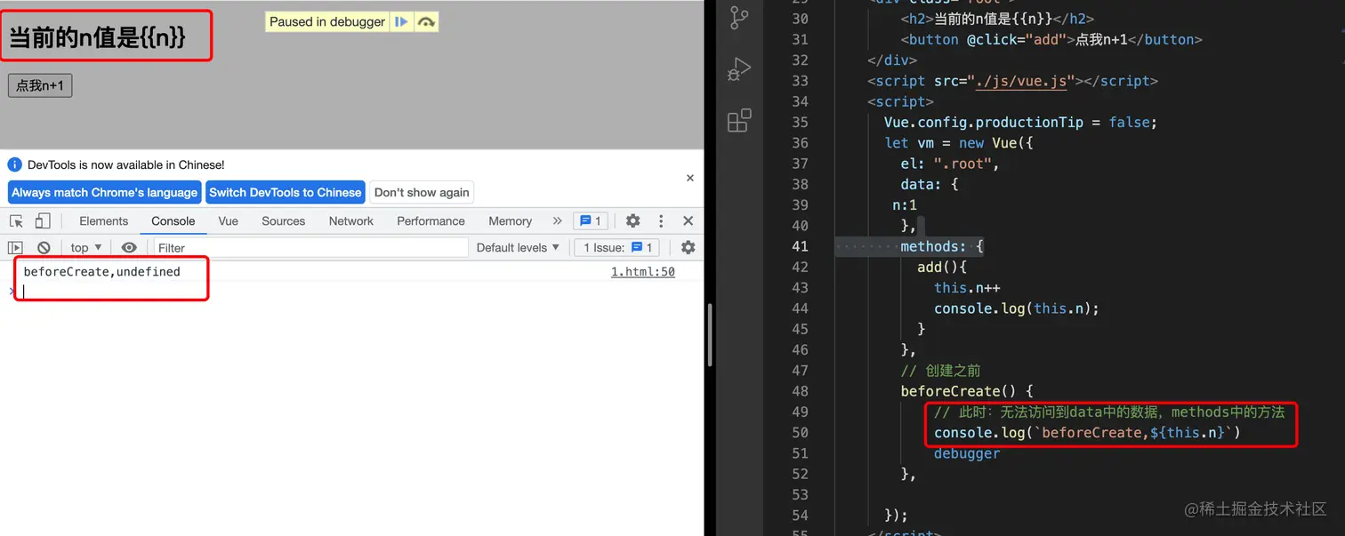Switch to the Memory tab
Viewport: 1345px width, 536px height.
pyautogui.click(x=510, y=220)
